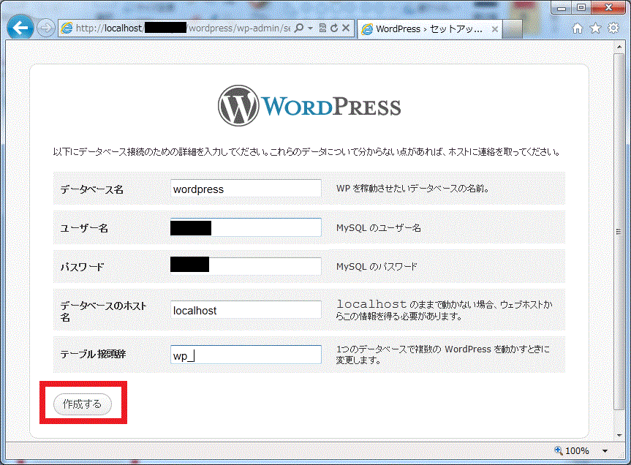Select the WordPress setup tab

[424, 29]
